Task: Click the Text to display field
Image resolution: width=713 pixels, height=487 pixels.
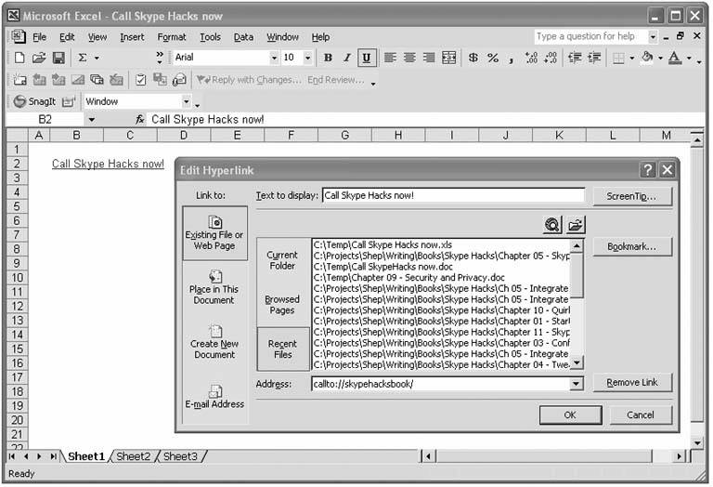Action: point(453,196)
